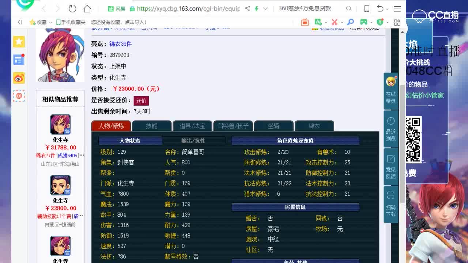Click the green shield payment icon
This screenshot has height=263, width=468.
coord(380,22)
